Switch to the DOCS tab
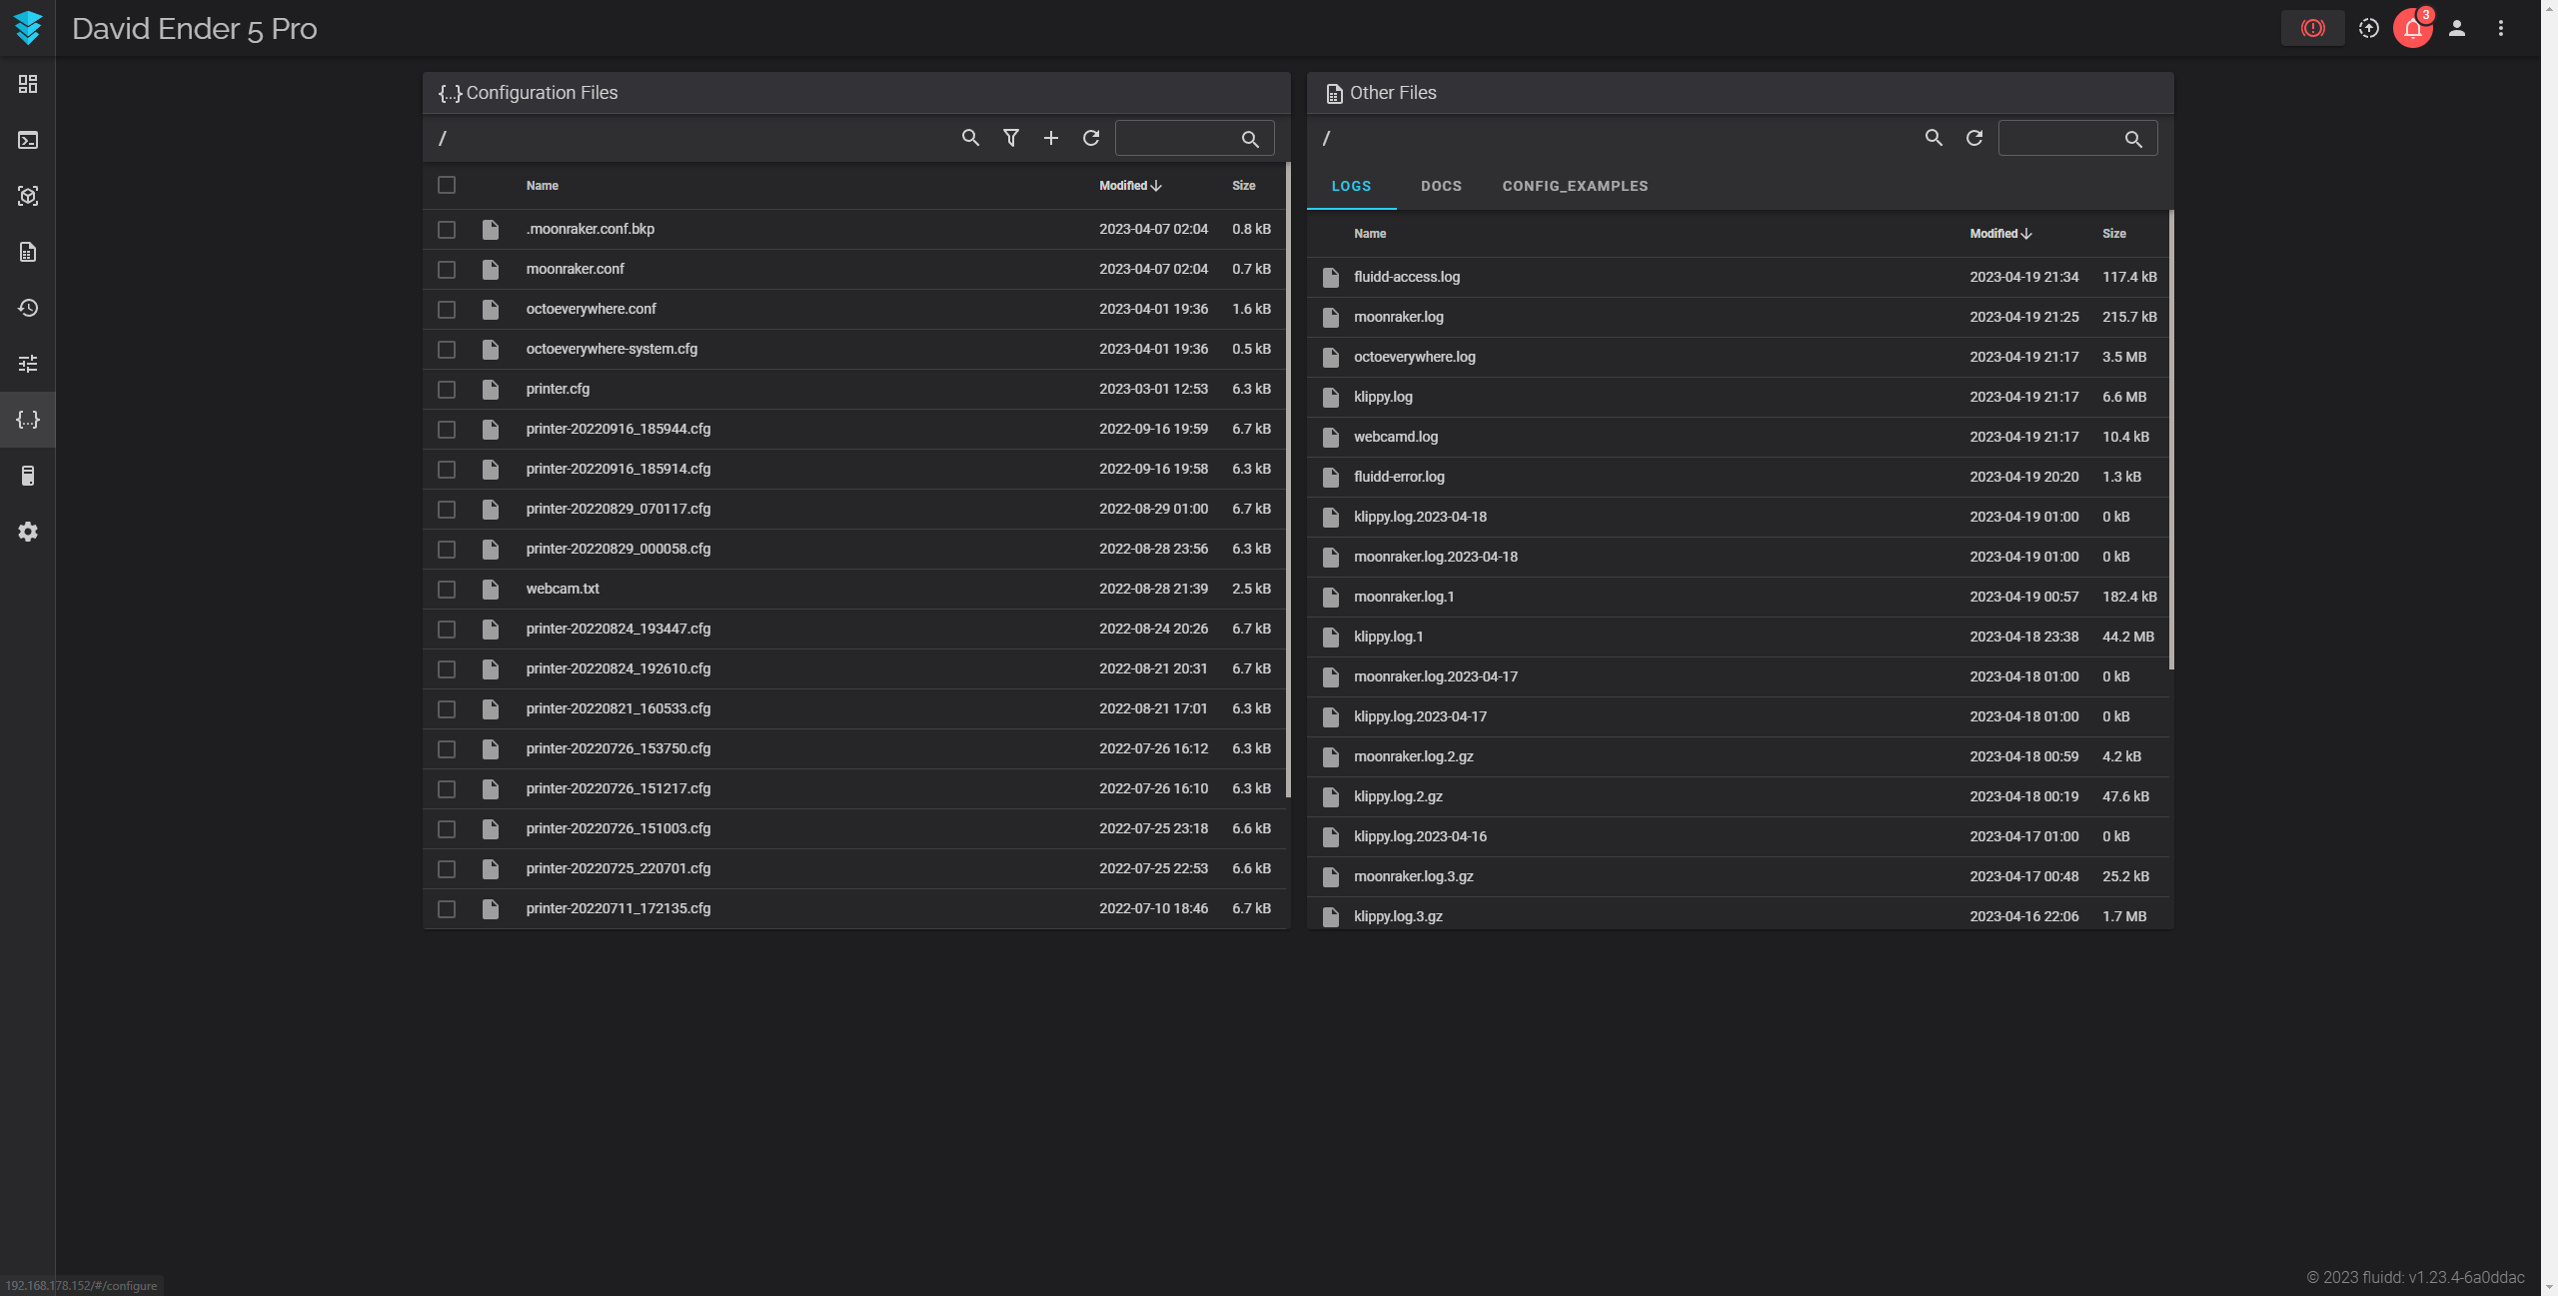2558x1296 pixels. click(1441, 186)
